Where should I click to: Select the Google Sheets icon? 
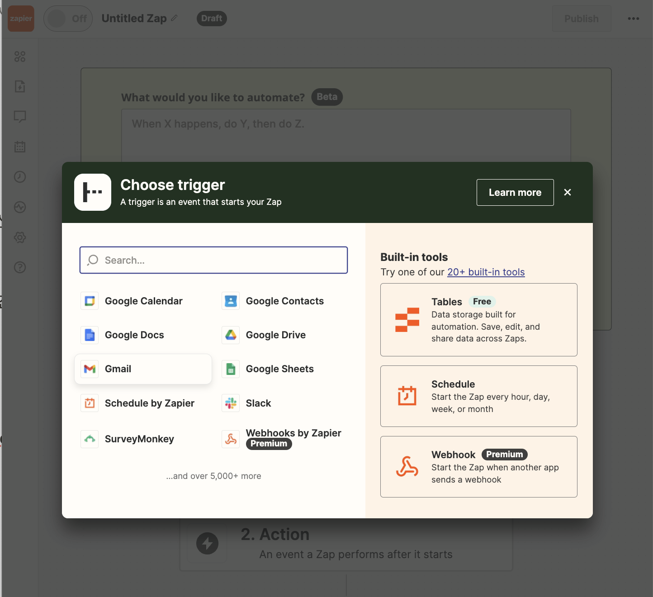coord(231,369)
